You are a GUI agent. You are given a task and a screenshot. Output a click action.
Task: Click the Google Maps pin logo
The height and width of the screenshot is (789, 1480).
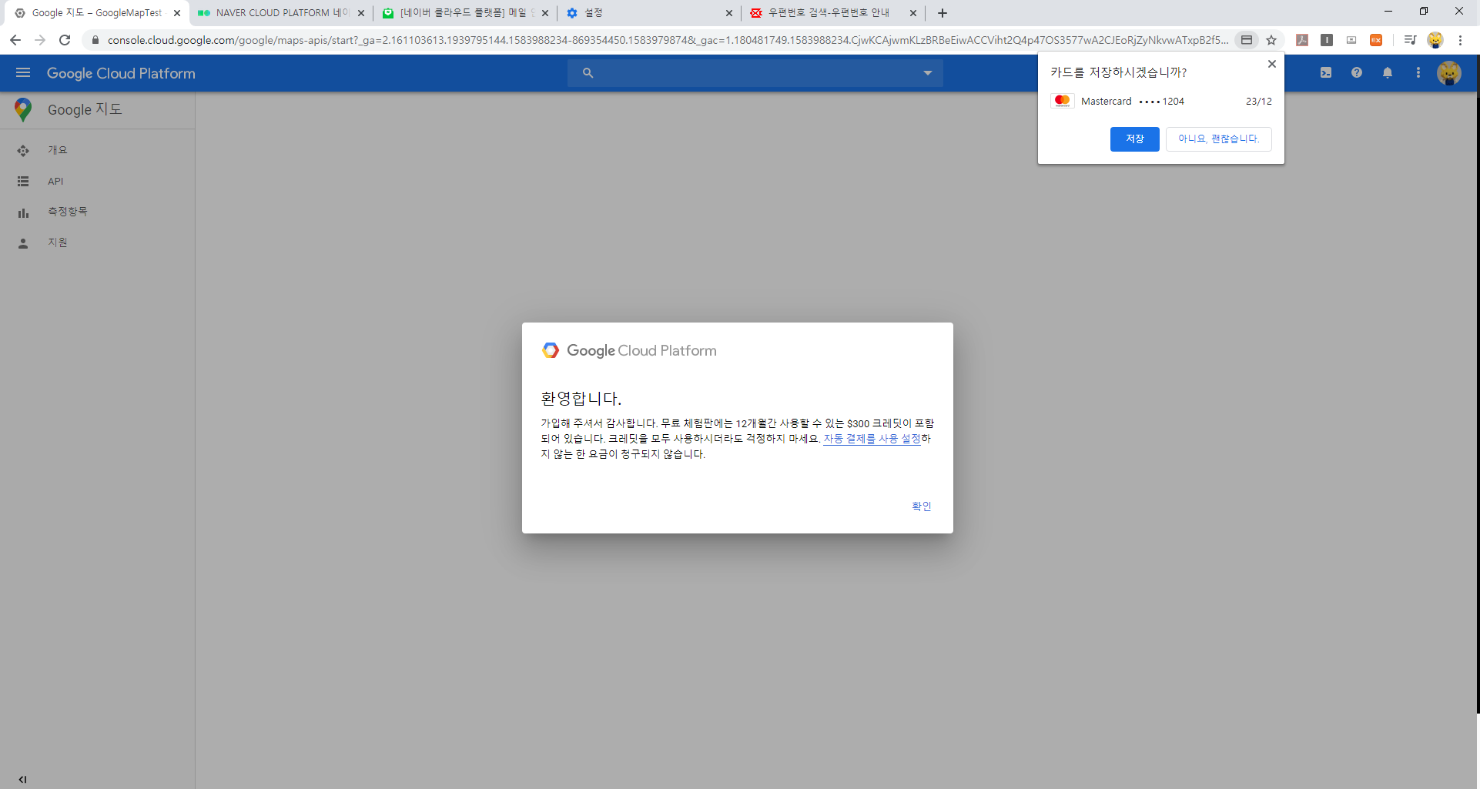[x=23, y=109]
